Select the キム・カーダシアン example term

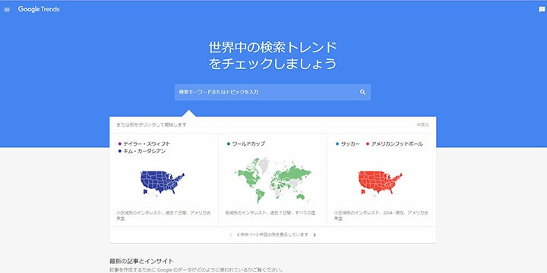(144, 151)
